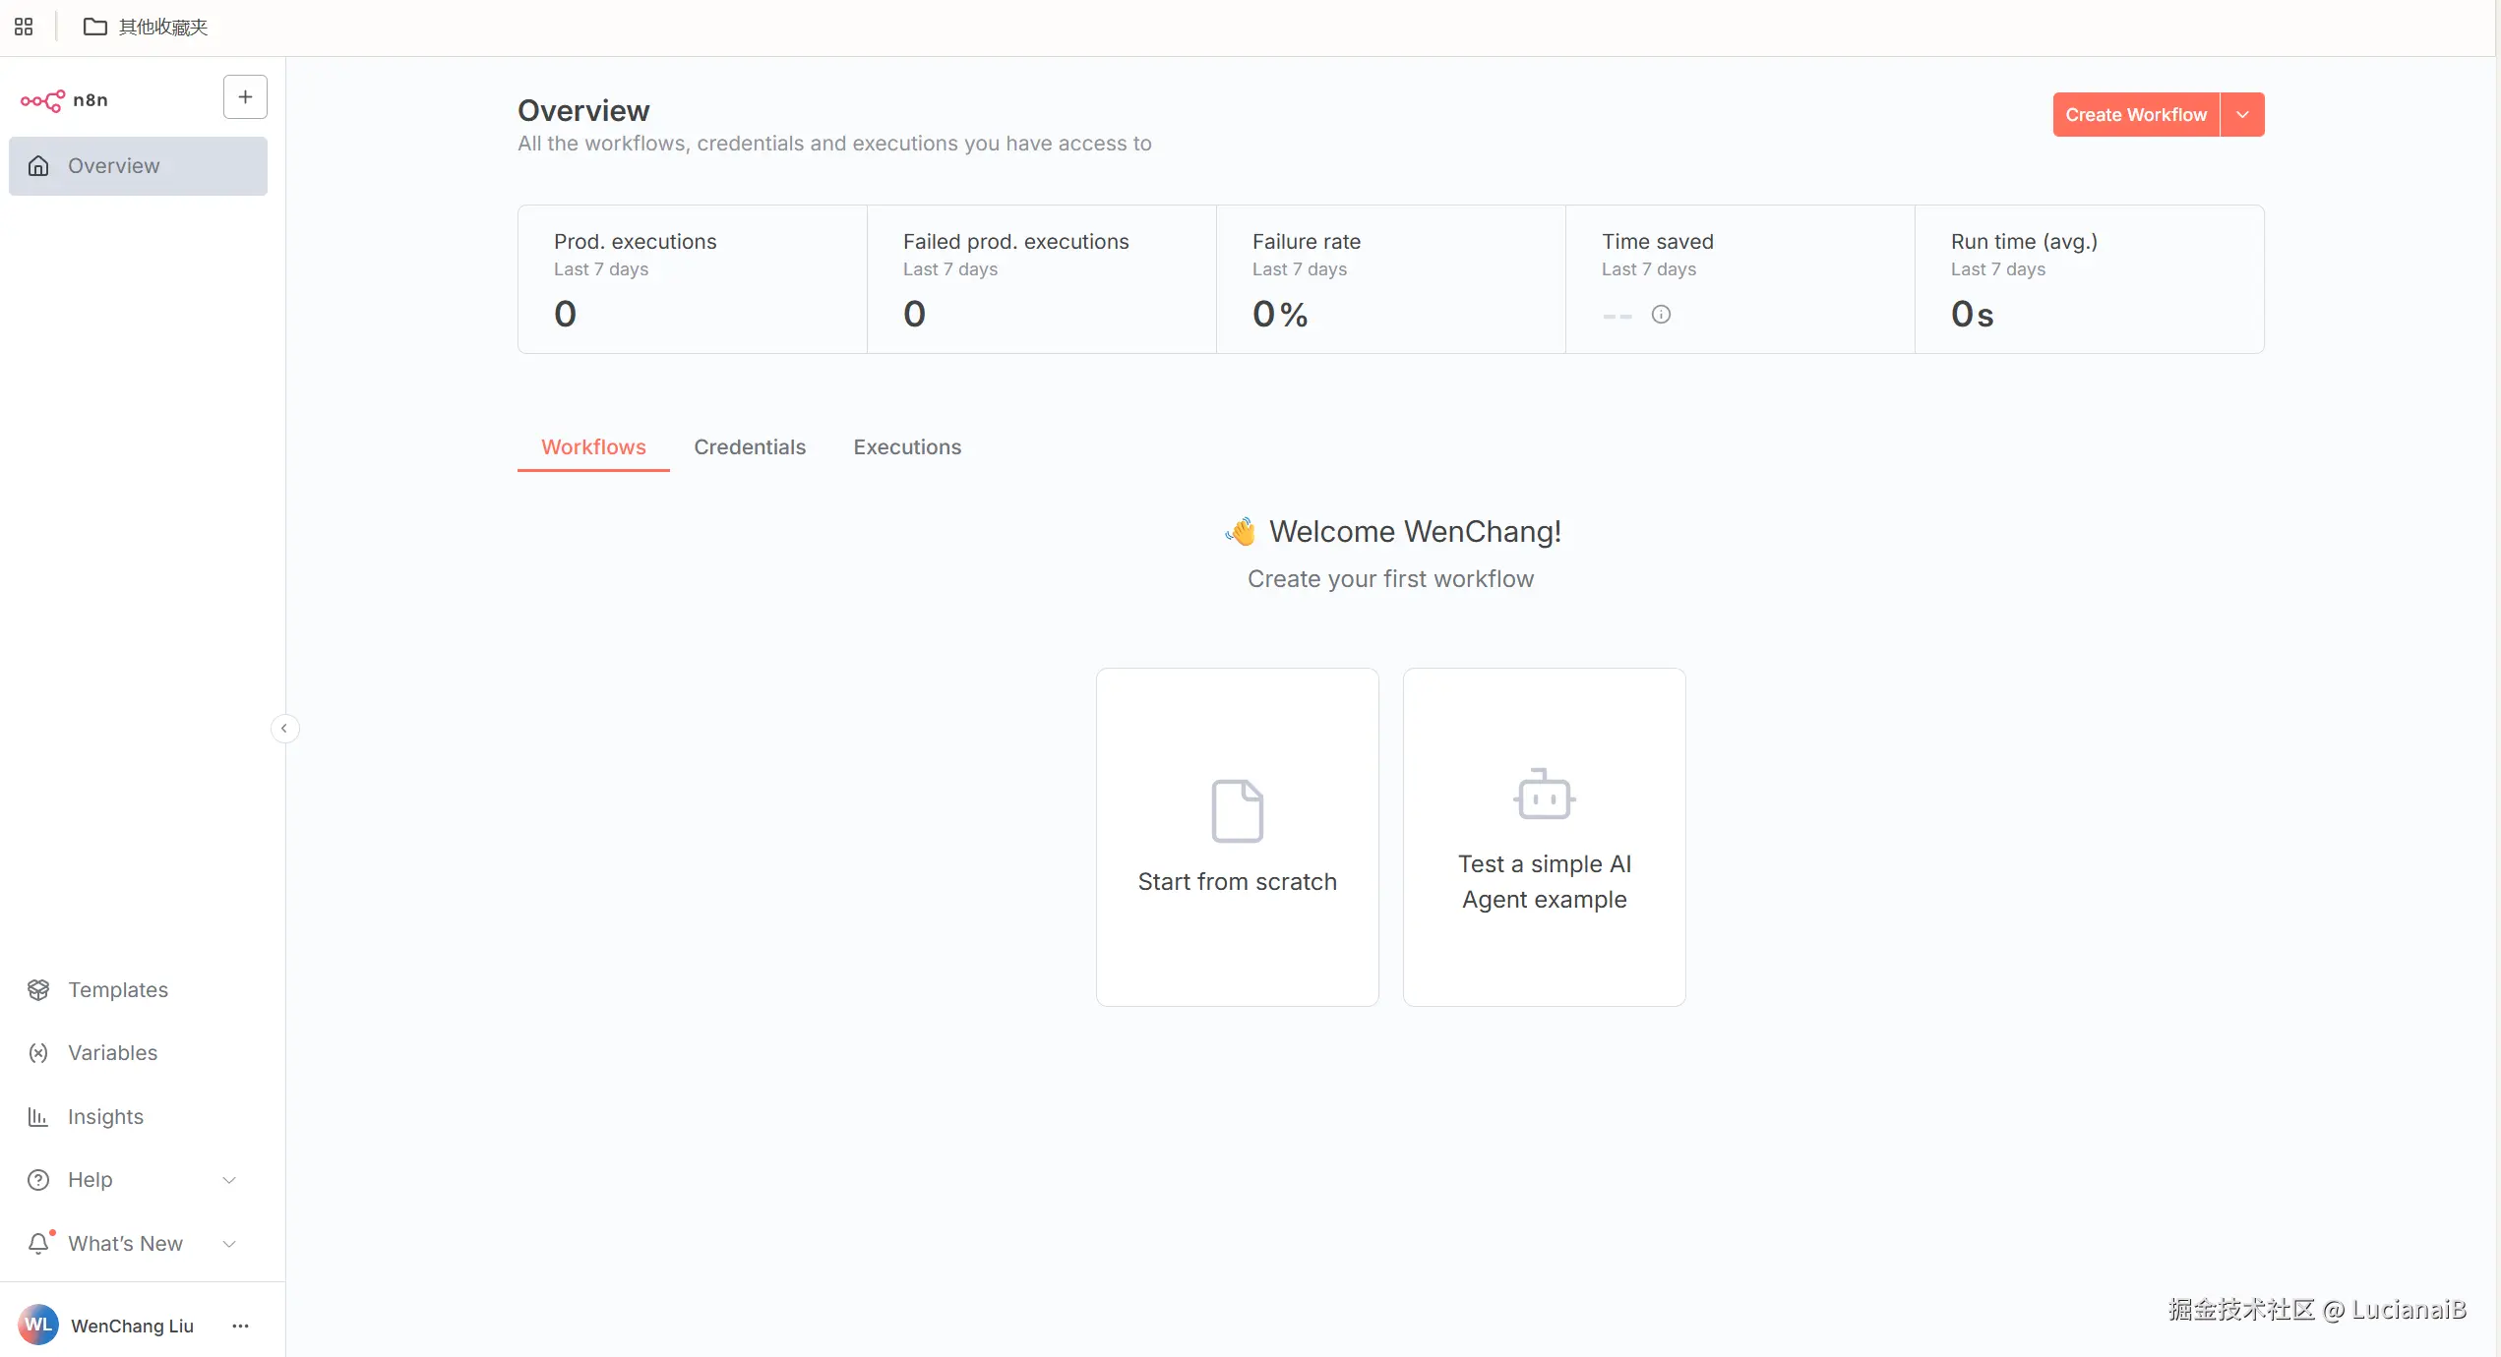Screen dimensions: 2501x1357
Task: Click the bookmarks apps grid icon
Action: click(24, 27)
